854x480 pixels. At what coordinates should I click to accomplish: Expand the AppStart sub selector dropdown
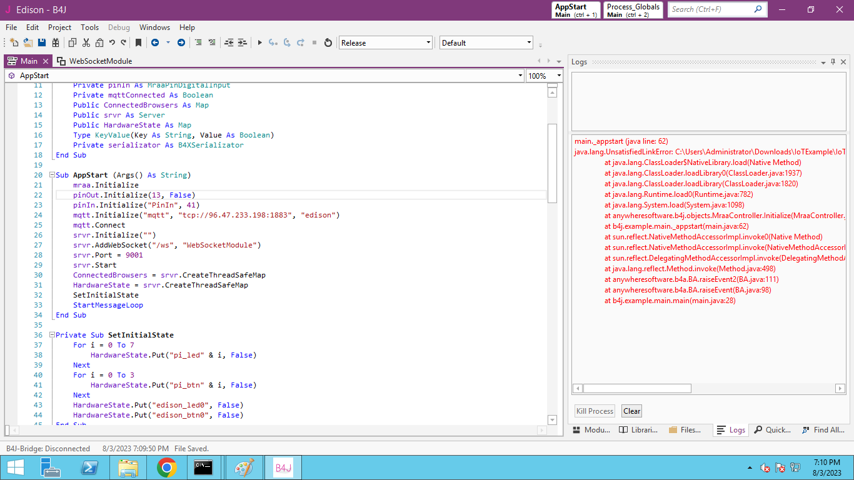(x=520, y=76)
